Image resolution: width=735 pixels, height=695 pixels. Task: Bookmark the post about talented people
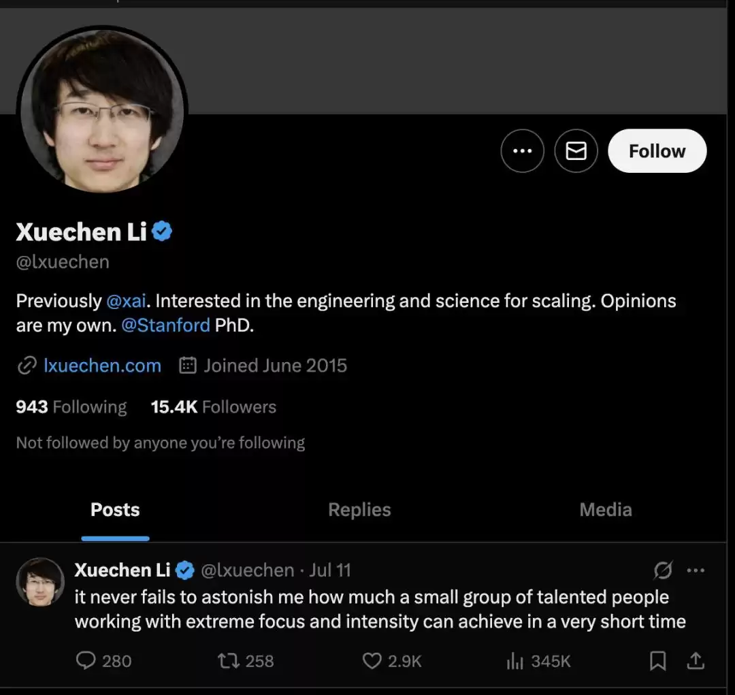pos(657,660)
